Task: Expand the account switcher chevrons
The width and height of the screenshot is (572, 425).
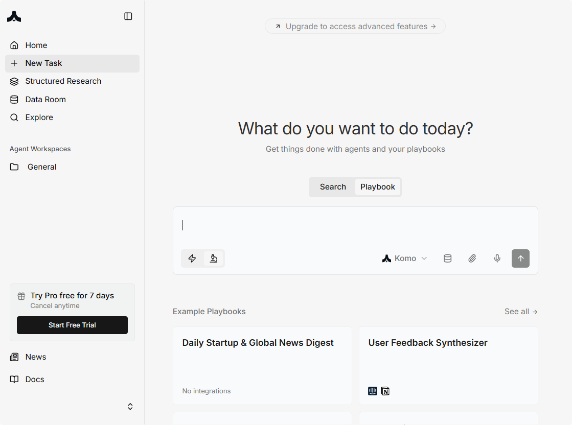Action: (x=130, y=407)
